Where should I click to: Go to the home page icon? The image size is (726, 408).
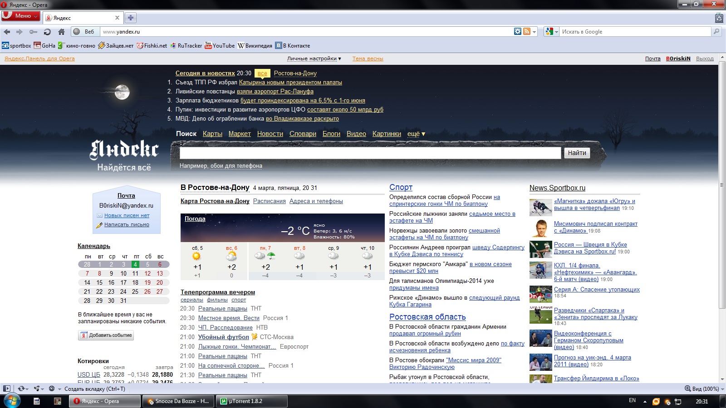point(61,32)
